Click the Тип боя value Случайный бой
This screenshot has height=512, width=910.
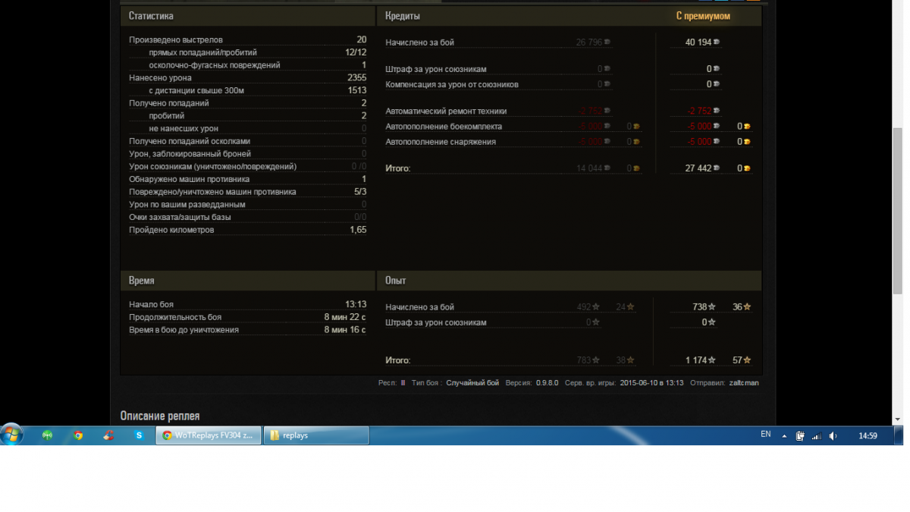472,383
